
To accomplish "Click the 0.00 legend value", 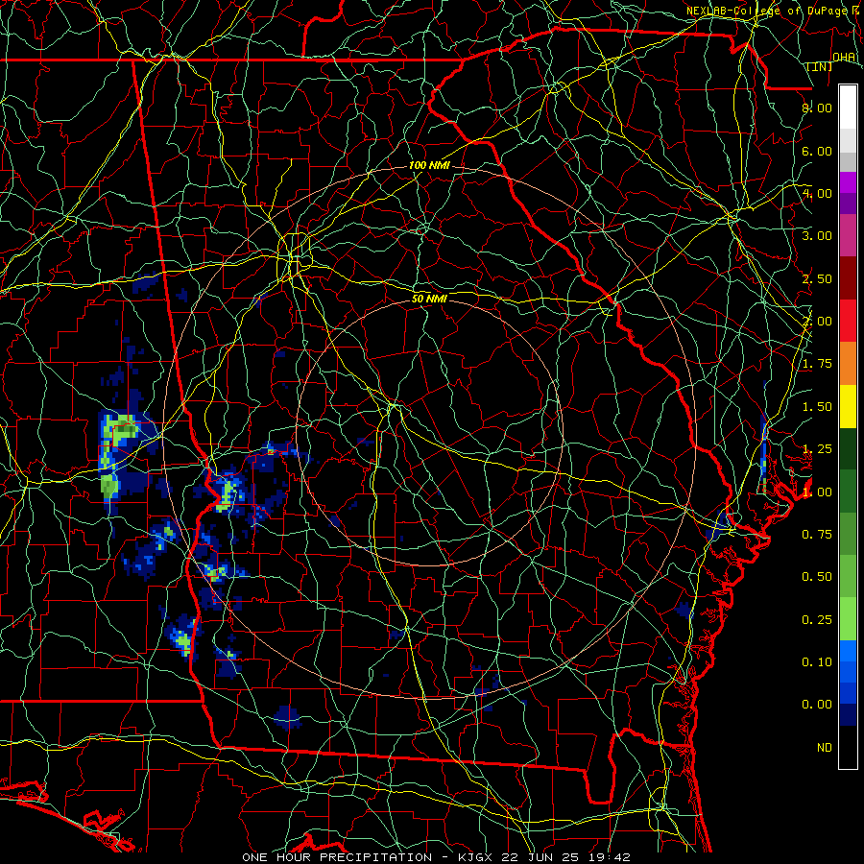I will 817,705.
